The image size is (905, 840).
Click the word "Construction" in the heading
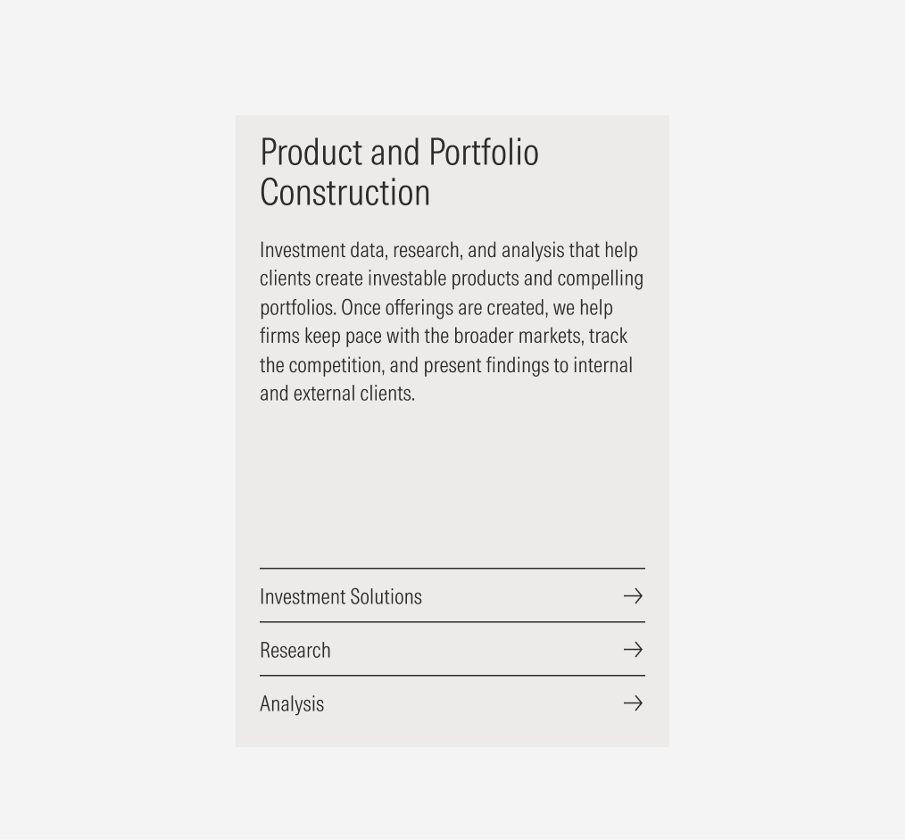(345, 193)
